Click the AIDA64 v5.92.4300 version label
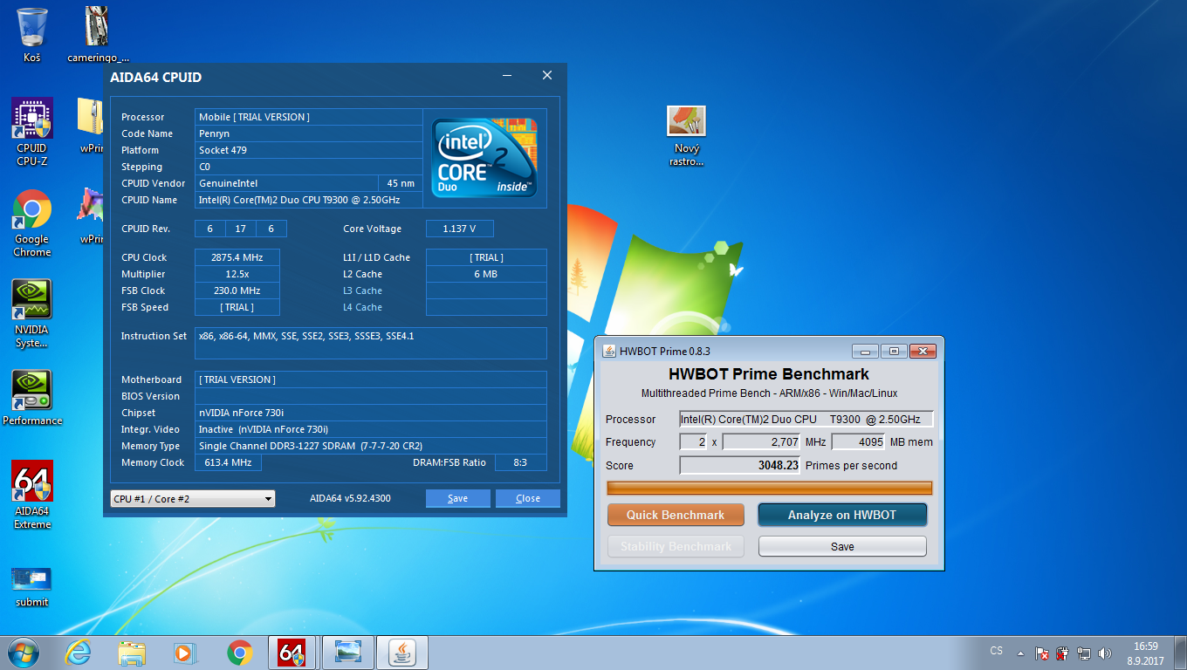 point(350,499)
